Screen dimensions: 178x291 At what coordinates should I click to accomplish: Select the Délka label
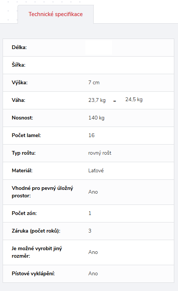pyautogui.click(x=19, y=47)
